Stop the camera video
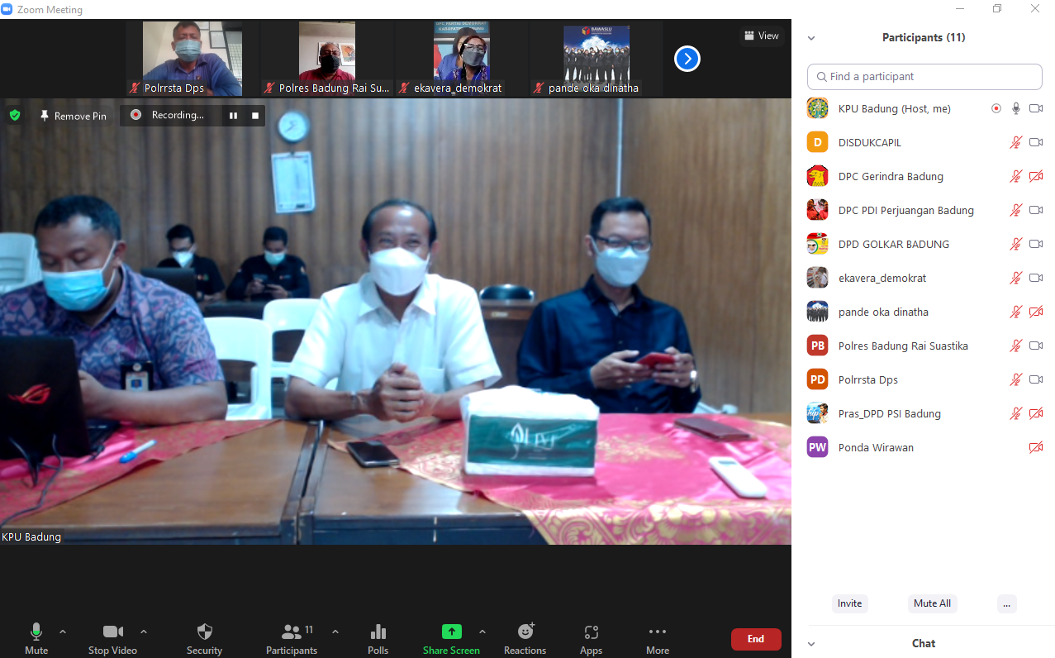Image resolution: width=1055 pixels, height=658 pixels. (112, 632)
